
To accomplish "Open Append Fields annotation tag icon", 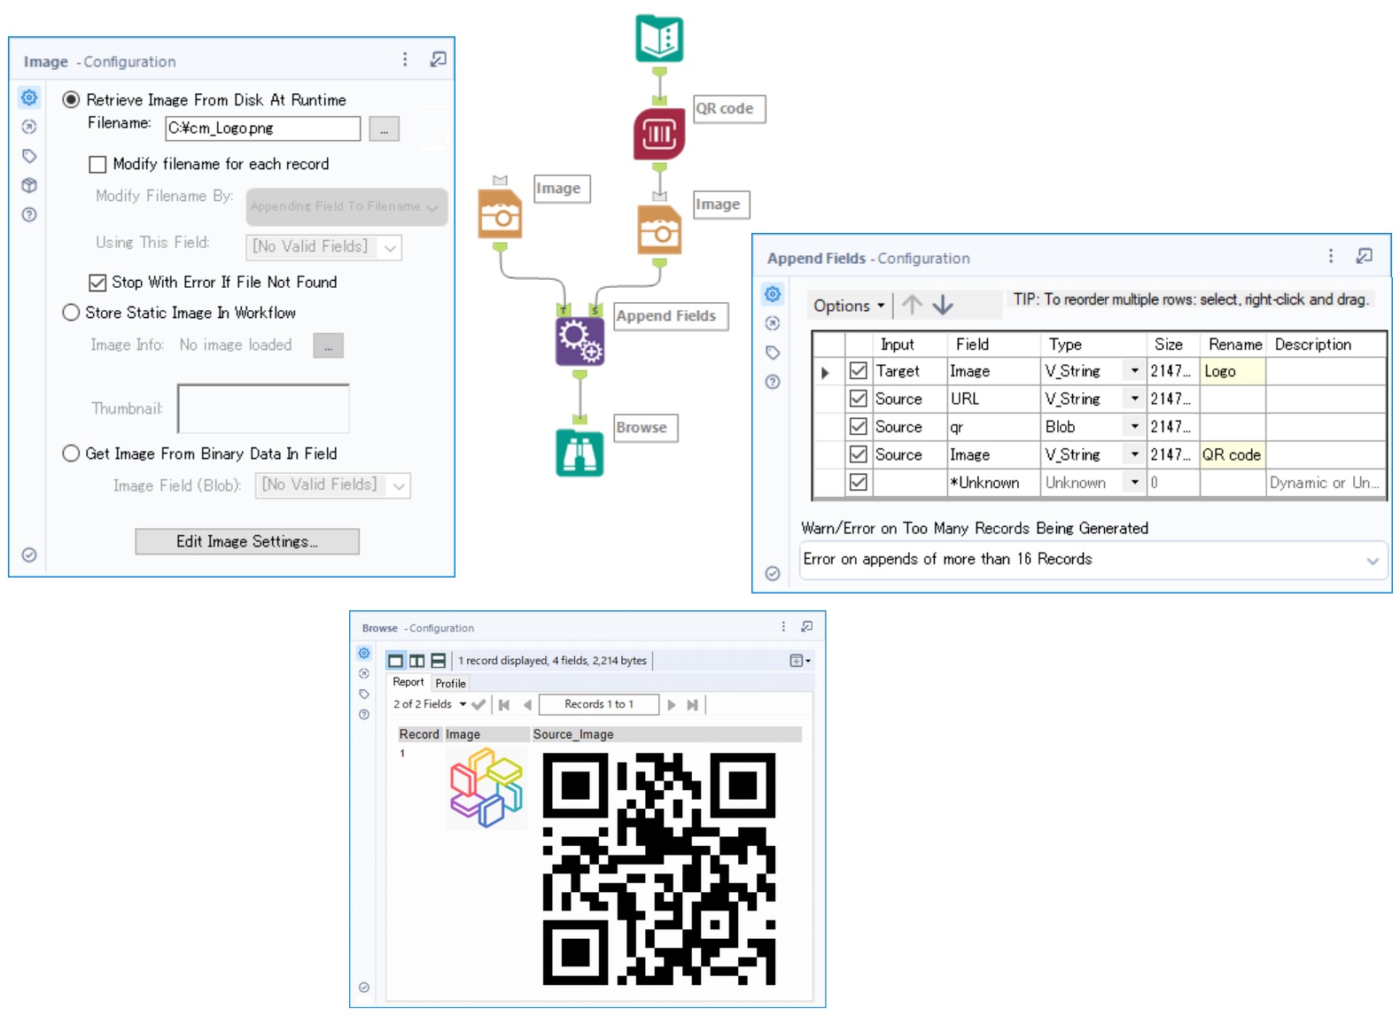I will click(x=773, y=353).
